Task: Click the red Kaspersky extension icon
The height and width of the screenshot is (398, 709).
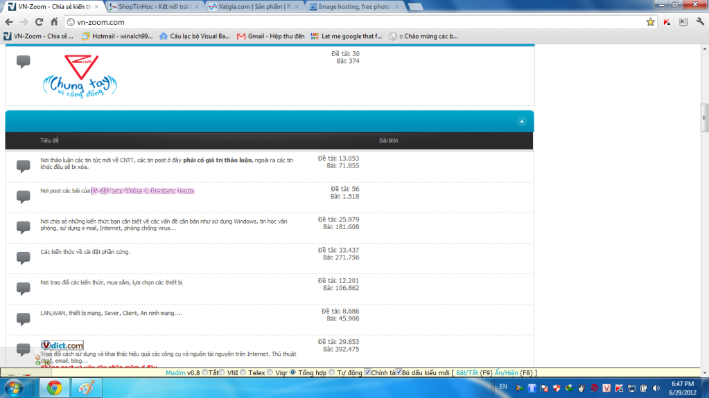Action: point(667,21)
